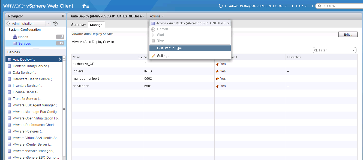Open the Help menu
The image size is (363, 160).
(300, 6)
